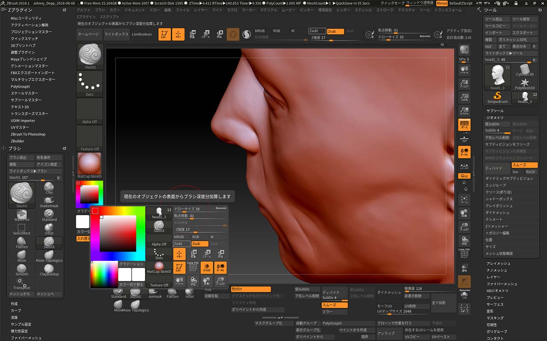Click the 解像度 128 resolution slider
The width and height of the screenshot is (547, 341).
[x=424, y=289]
